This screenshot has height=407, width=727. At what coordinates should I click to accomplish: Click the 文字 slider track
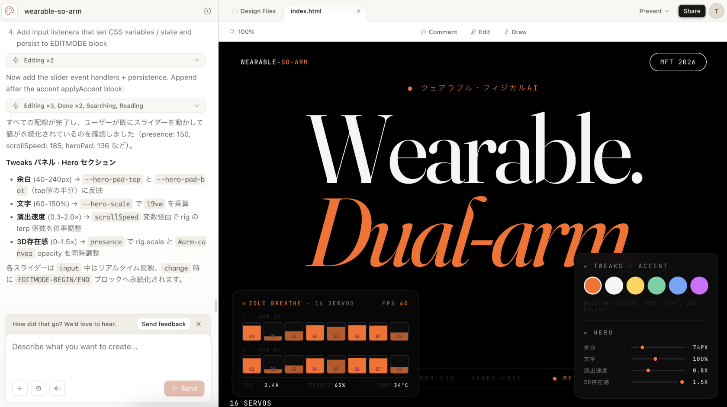point(658,359)
